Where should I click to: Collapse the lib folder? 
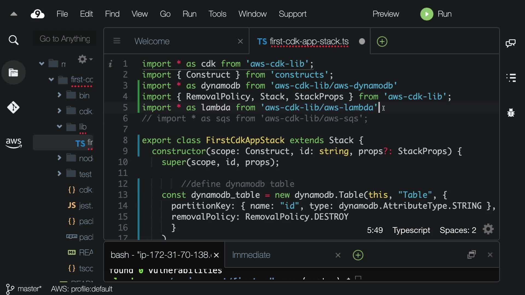pos(59,126)
